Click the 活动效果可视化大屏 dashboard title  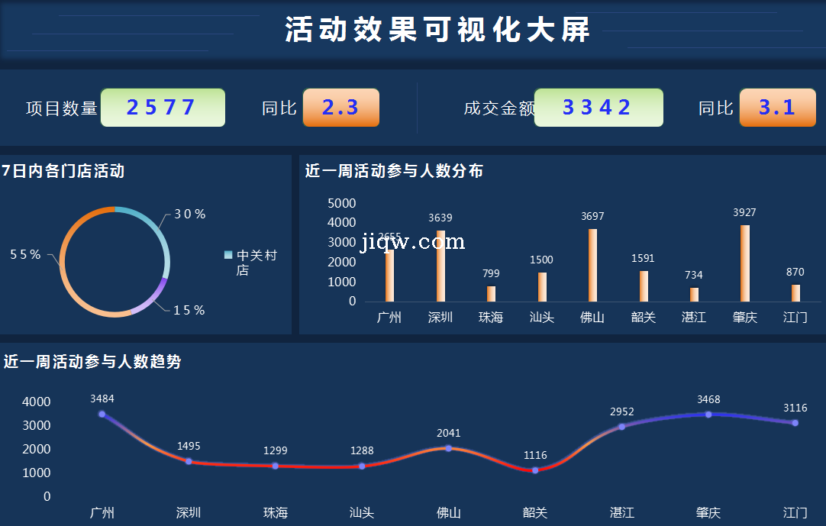(x=438, y=31)
